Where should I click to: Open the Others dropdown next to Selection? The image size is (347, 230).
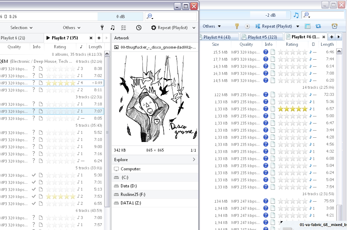71,28
